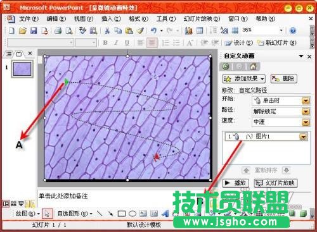Switch to the Outline tab
Viewport: 317px width, 232px height.
coord(9,54)
